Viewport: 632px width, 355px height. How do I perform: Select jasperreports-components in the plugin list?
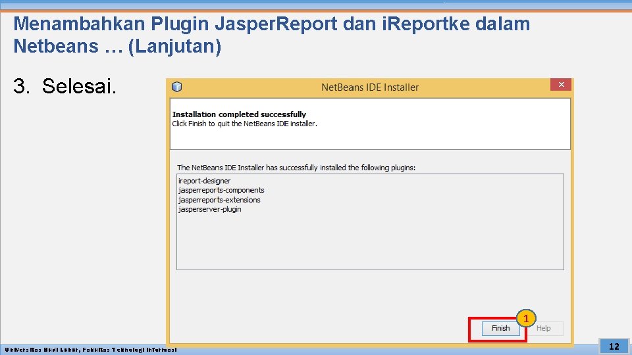221,190
